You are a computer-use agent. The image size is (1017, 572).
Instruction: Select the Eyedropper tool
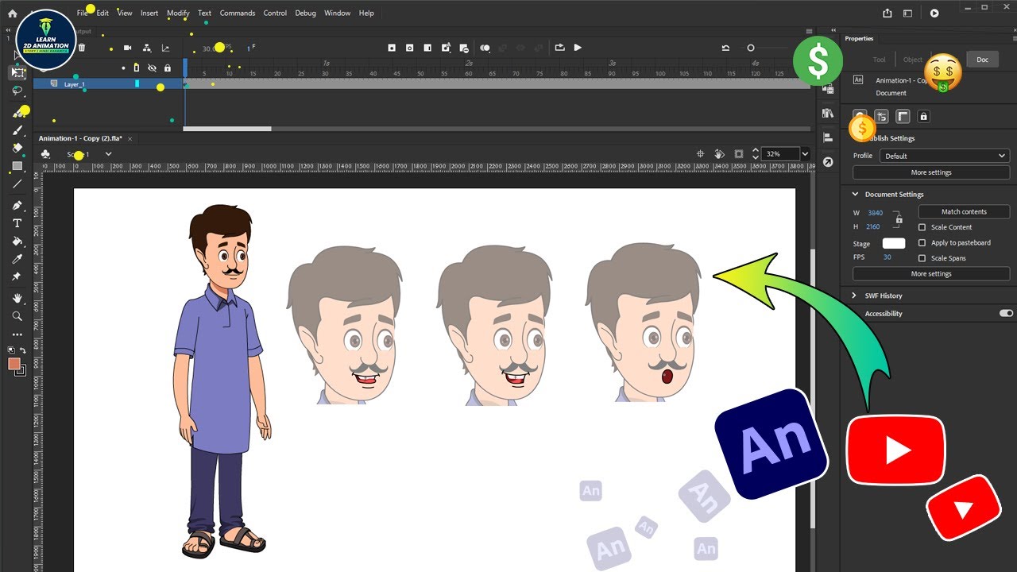tap(17, 259)
